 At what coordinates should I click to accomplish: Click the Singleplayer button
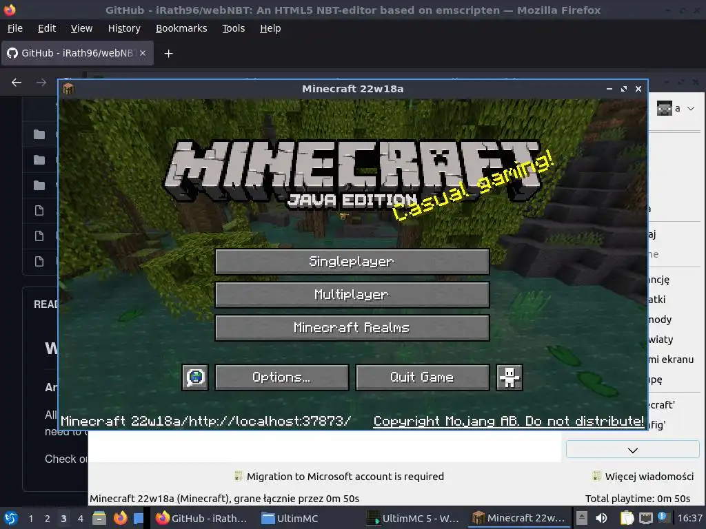pyautogui.click(x=352, y=261)
